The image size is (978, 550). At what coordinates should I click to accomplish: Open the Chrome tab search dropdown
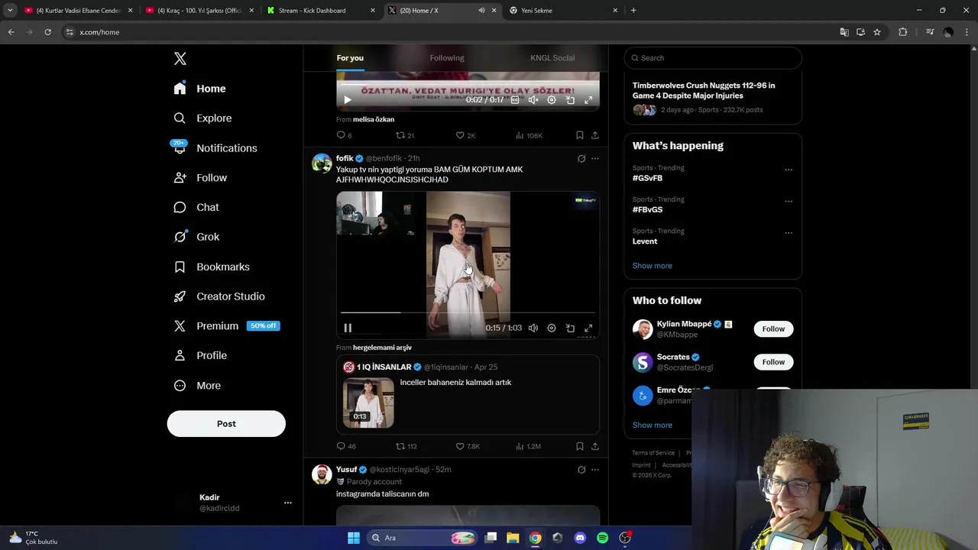click(10, 11)
